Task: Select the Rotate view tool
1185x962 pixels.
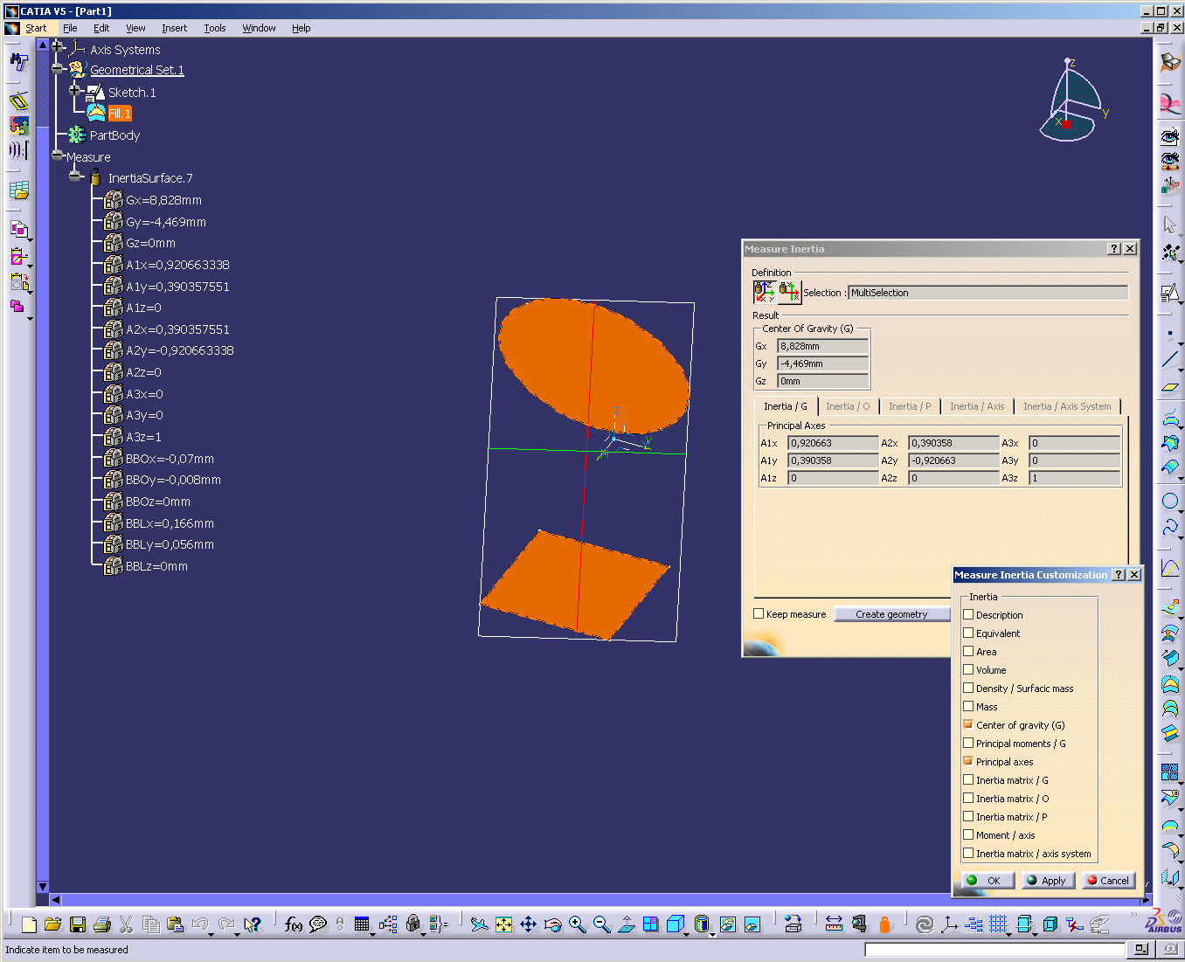Action: tap(552, 924)
